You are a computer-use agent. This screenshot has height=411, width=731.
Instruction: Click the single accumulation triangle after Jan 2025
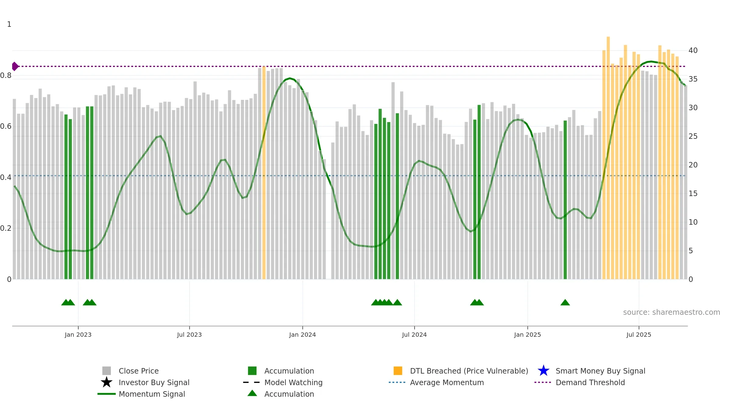565,302
